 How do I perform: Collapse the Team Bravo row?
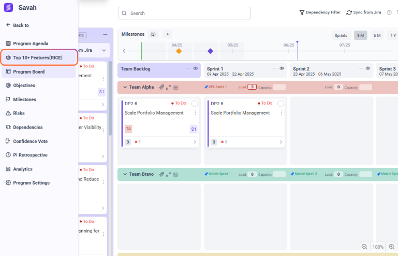125,174
